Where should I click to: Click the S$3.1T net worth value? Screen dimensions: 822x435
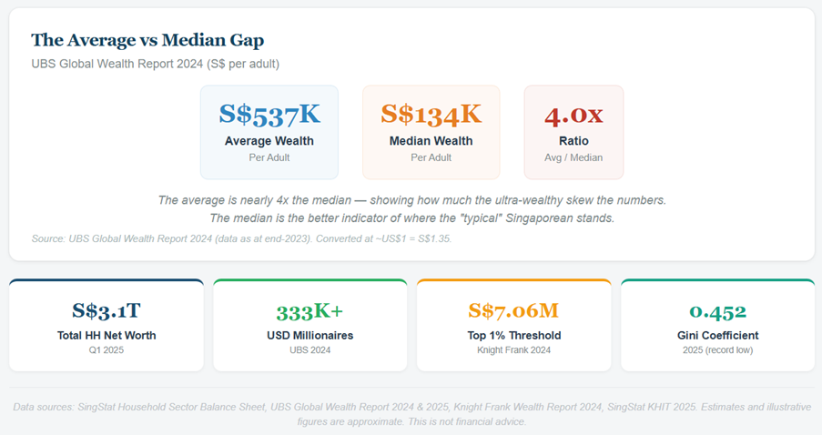107,311
